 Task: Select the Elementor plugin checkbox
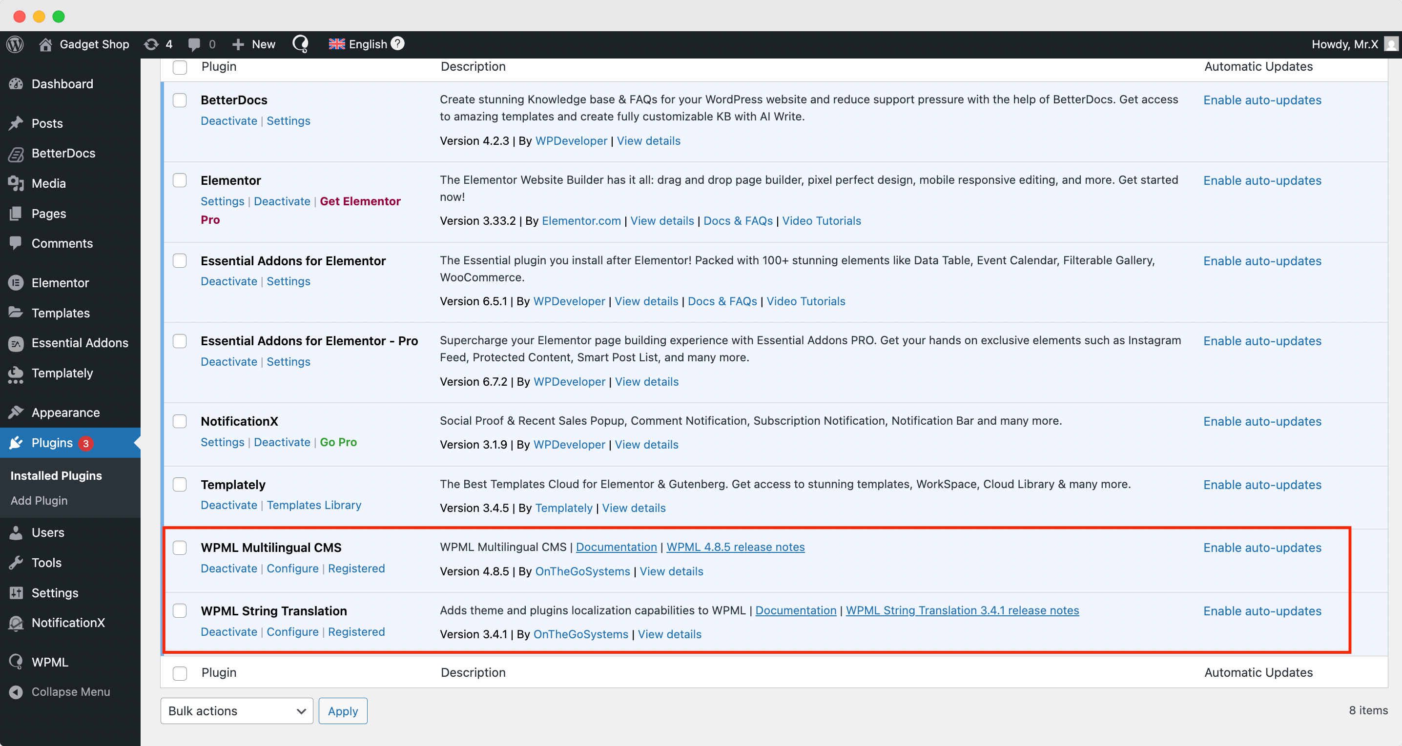(x=180, y=180)
